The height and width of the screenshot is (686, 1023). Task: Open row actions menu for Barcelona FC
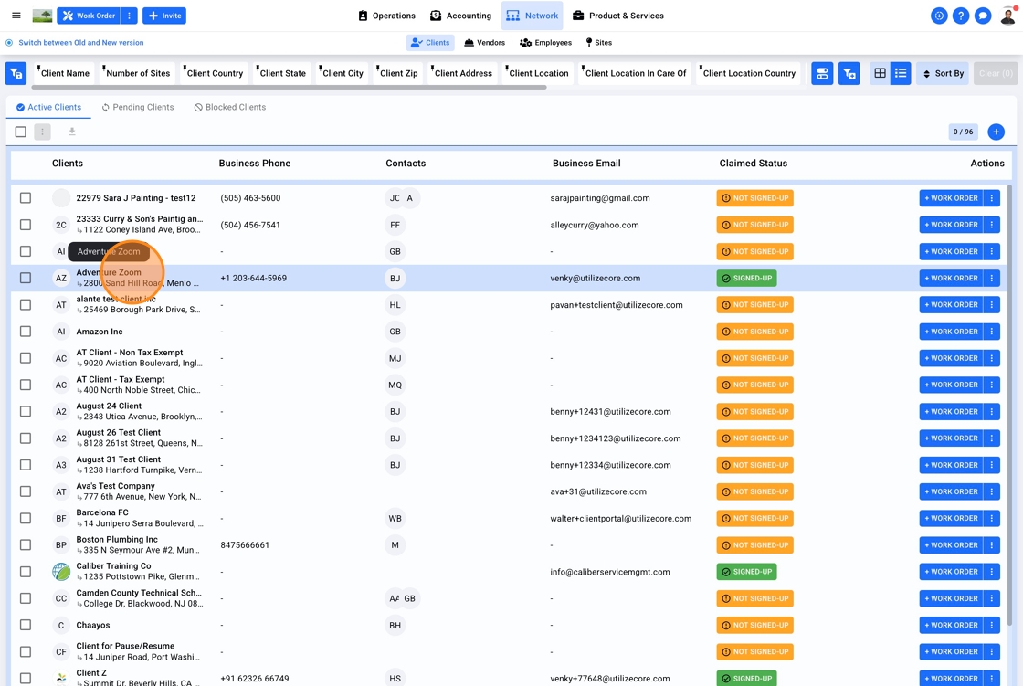(x=992, y=518)
